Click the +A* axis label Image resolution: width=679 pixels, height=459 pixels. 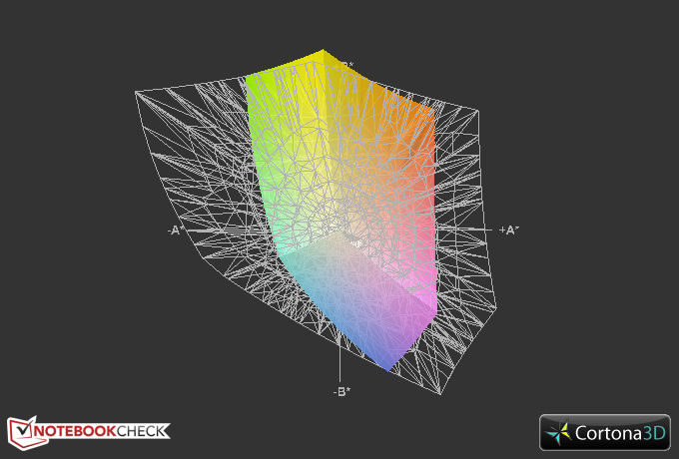(509, 229)
